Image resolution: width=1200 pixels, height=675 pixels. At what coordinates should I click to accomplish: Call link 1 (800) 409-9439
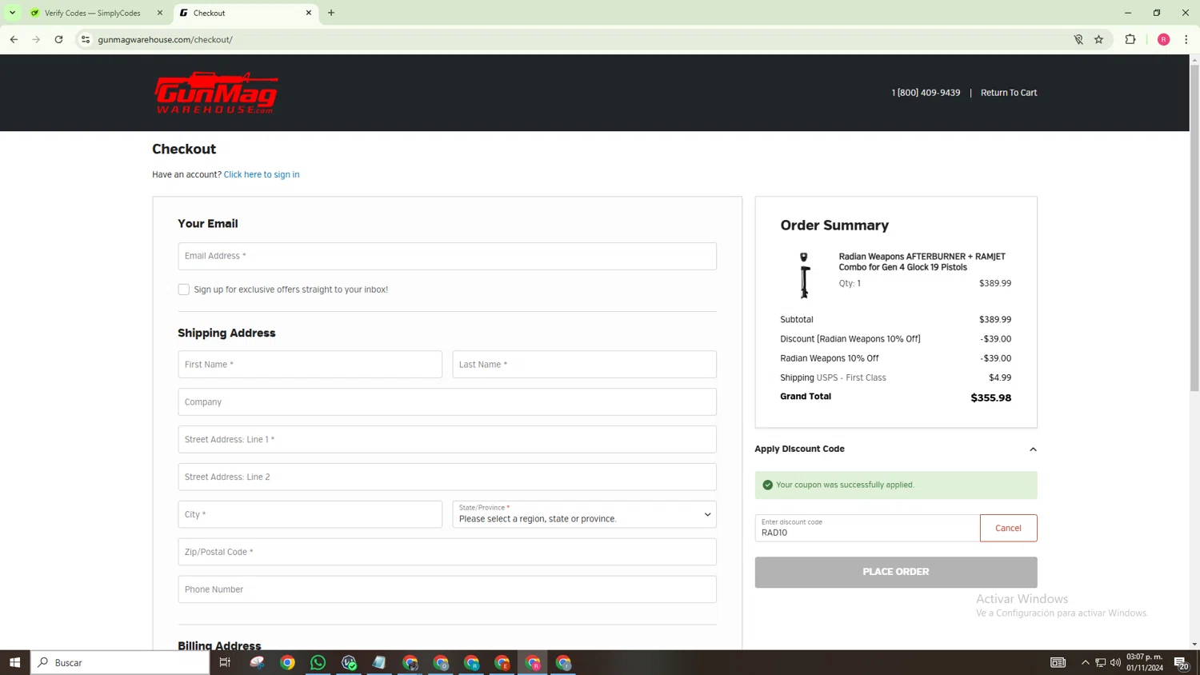(926, 93)
